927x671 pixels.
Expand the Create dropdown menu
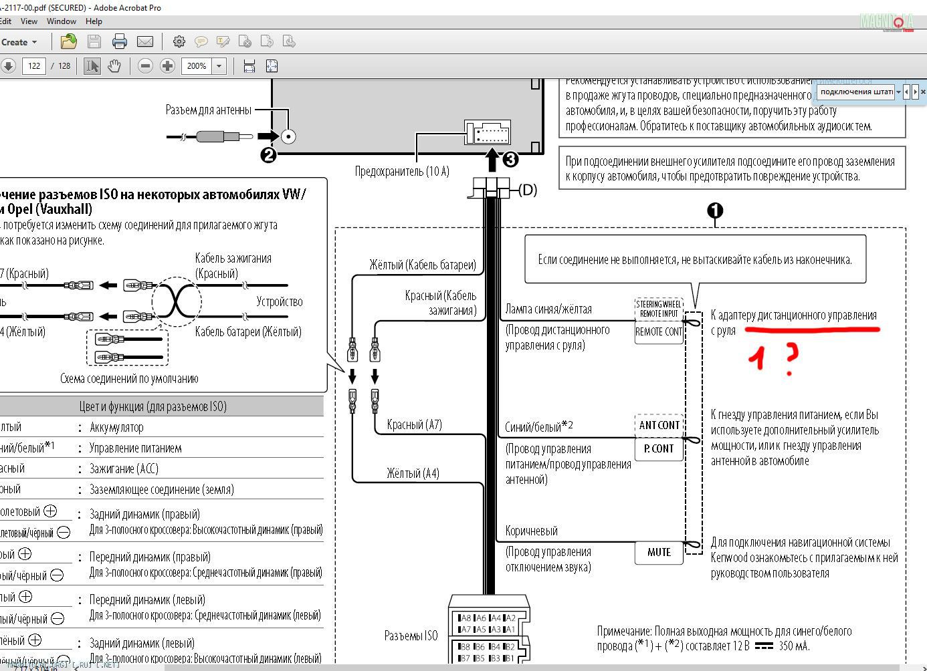[x=19, y=42]
